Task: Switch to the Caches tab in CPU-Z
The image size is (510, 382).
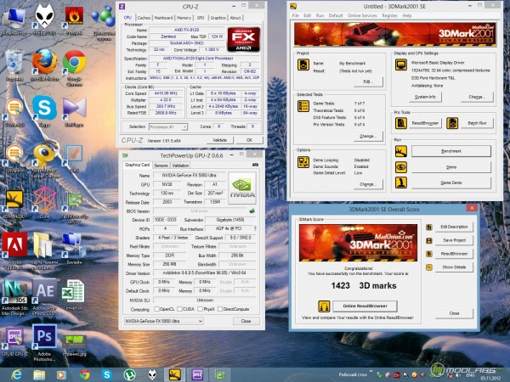Action: 144,18
